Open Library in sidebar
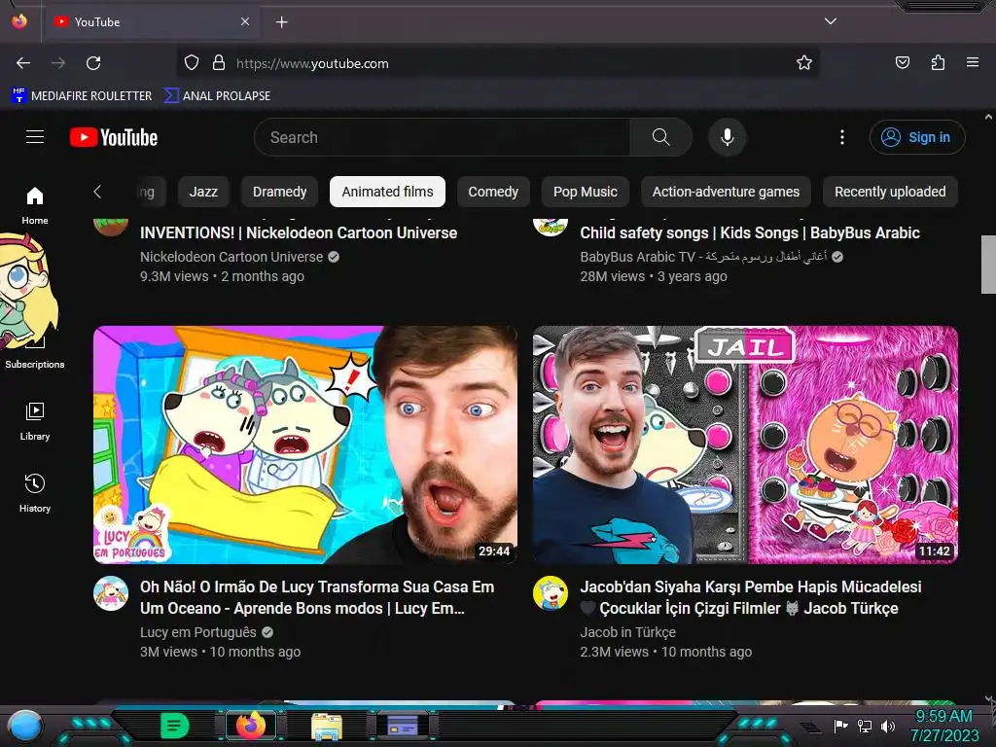This screenshot has height=747, width=996. pyautogui.click(x=35, y=421)
